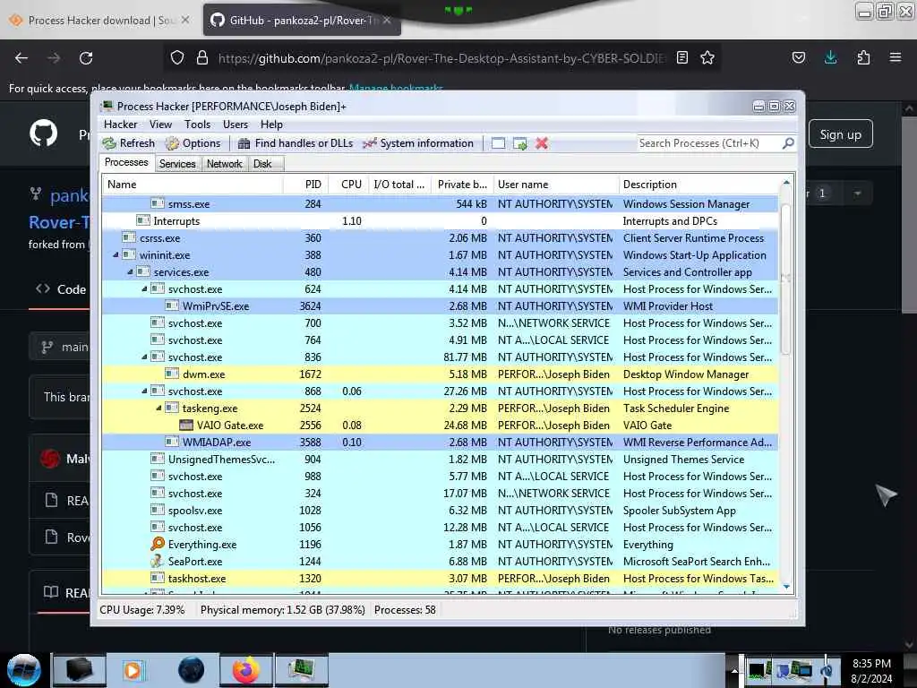The image size is (917, 688).
Task: Select the dwm.exe process
Action: pos(440,374)
